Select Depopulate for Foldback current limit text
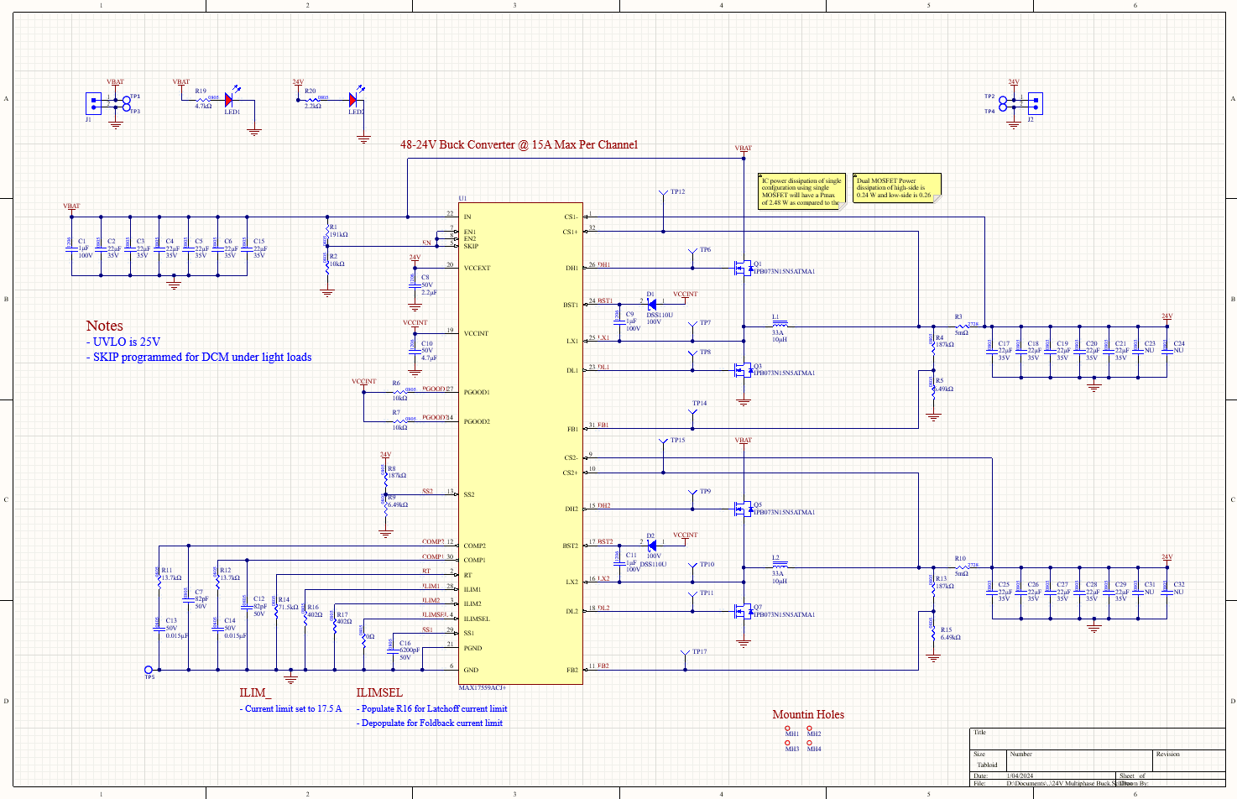 pos(430,723)
